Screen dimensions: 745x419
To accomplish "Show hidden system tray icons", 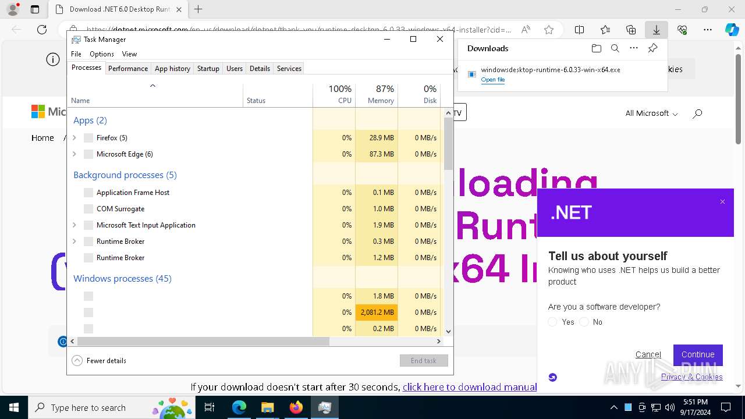I will [x=613, y=407].
